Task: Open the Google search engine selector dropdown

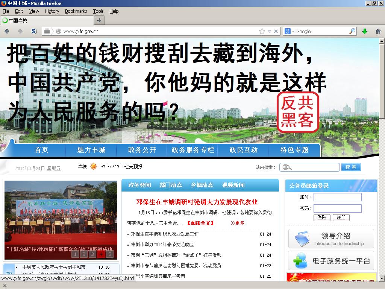Action: click(290, 31)
